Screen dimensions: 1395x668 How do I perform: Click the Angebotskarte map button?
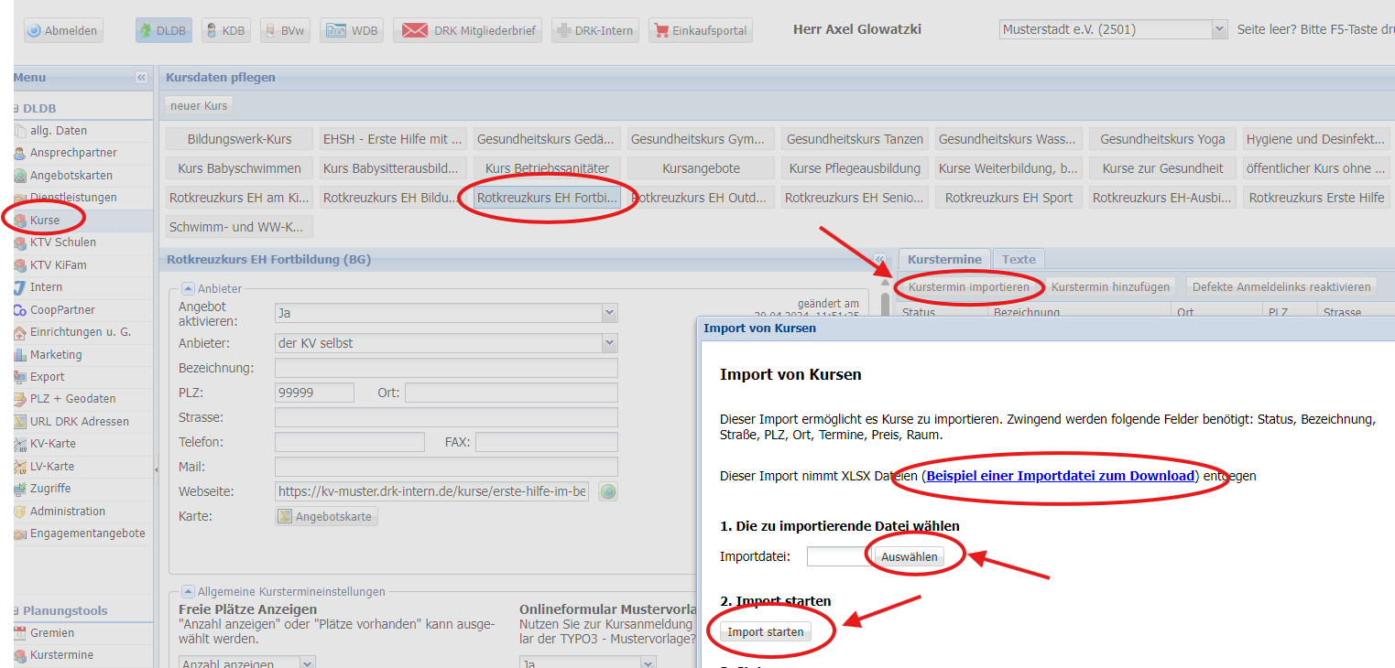click(326, 517)
